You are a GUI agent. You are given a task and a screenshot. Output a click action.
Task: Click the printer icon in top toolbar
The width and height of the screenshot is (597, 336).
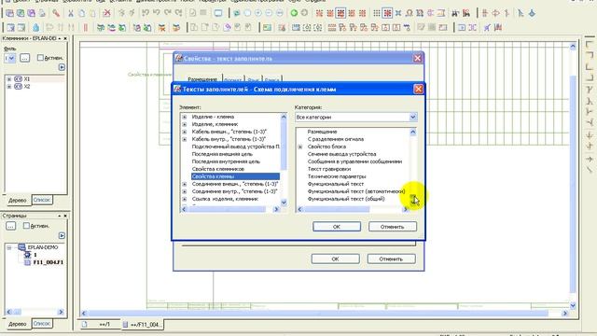pos(42,13)
